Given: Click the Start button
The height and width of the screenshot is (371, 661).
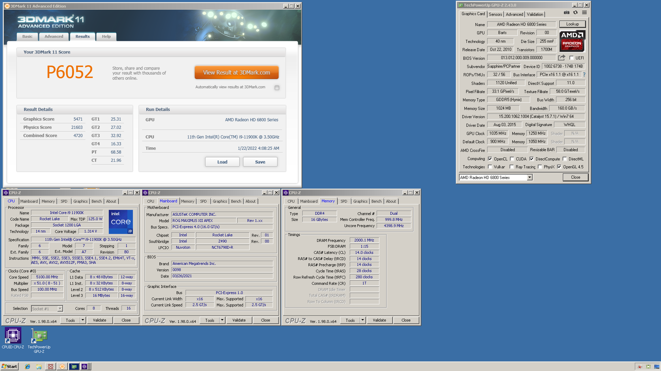Looking at the screenshot, I should pyautogui.click(x=9, y=367).
